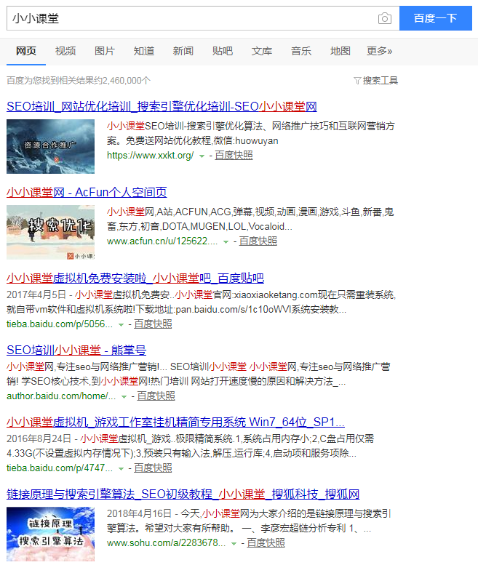Switch to the 视频 tab
478x565 pixels.
(x=65, y=51)
